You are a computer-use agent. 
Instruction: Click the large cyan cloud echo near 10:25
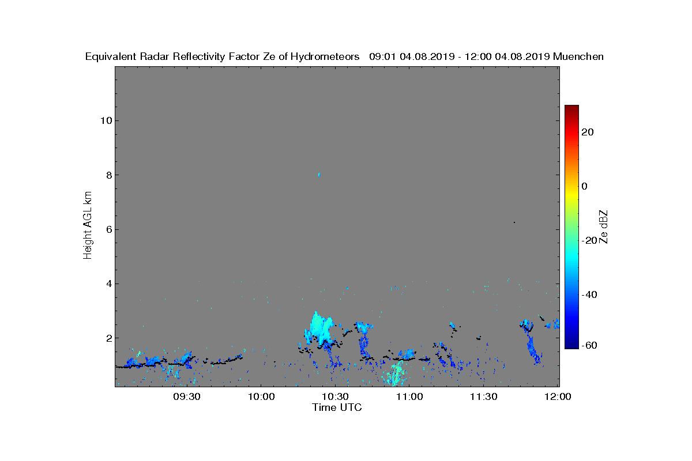point(320,328)
